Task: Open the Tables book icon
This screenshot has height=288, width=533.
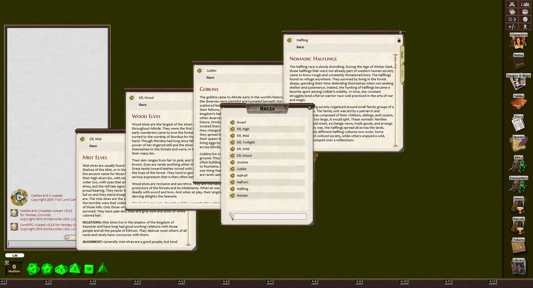Action: click(x=518, y=103)
